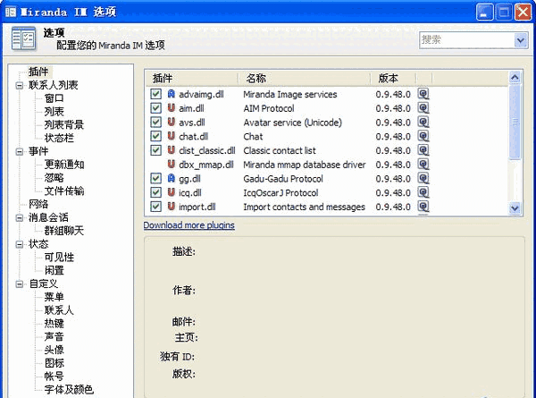Click the blue ANSI icon of advaimg.dll

tap(172, 94)
